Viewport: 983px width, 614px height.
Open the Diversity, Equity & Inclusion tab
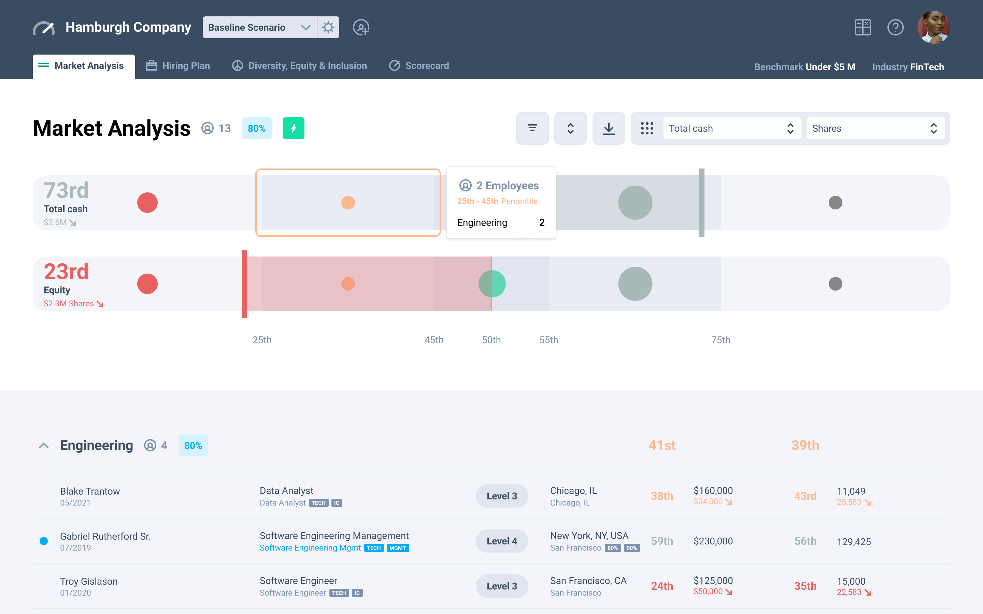click(x=299, y=65)
